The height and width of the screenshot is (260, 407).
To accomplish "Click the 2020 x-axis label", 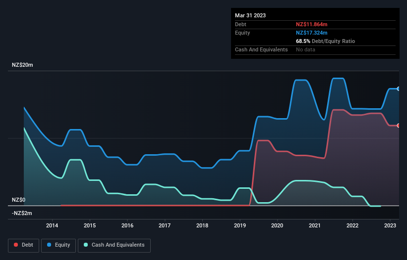I will pos(277,225).
